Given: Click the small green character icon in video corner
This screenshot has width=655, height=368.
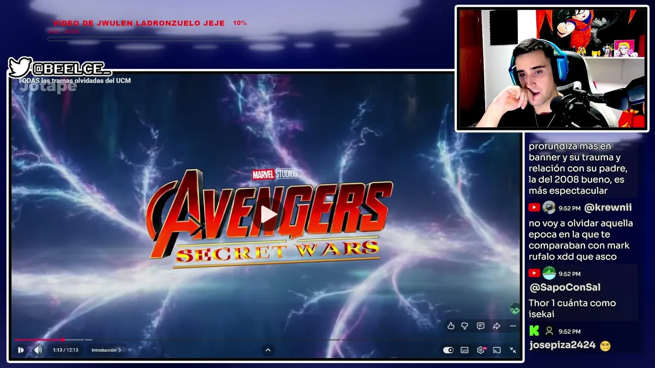Looking at the screenshot, I should pos(514,308).
